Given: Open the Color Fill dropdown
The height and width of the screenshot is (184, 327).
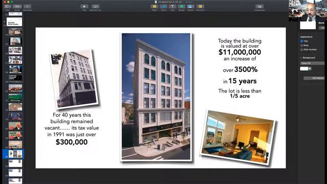Looking at the screenshot, I should click(x=312, y=63).
